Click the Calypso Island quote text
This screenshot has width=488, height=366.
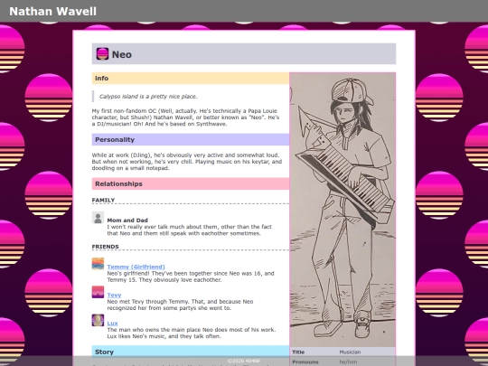[x=148, y=97]
